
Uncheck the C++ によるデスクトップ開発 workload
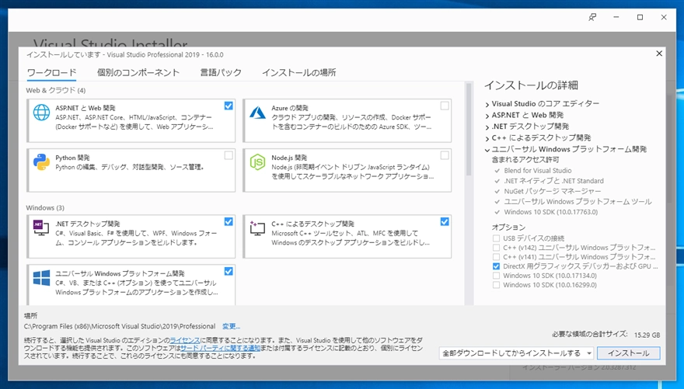445,222
